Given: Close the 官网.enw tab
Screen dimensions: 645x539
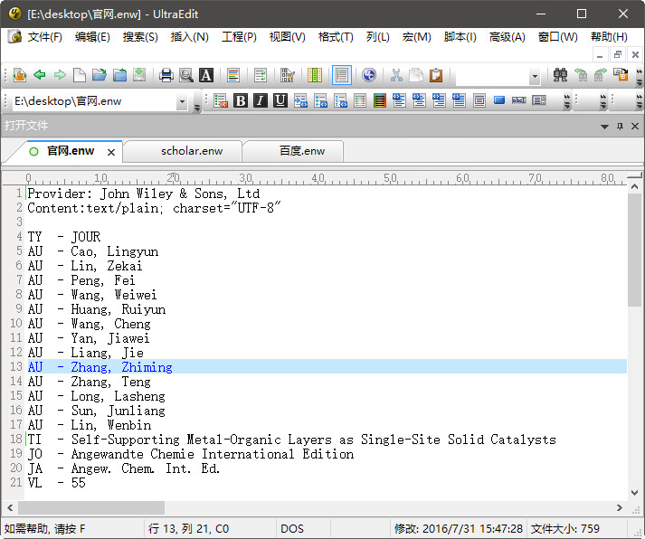Looking at the screenshot, I should coord(111,152).
